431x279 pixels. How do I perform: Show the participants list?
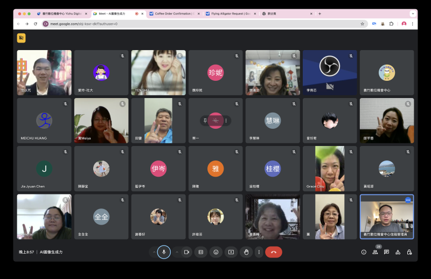click(x=375, y=252)
